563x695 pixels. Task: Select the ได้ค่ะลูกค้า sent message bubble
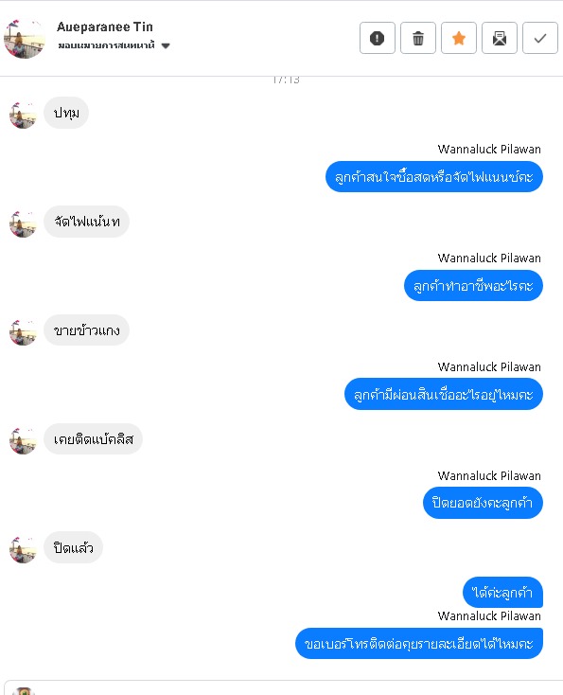[502, 592]
